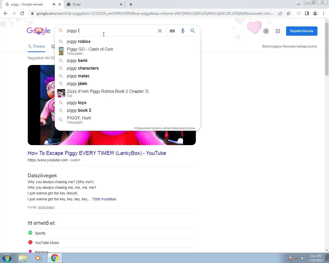Go back to previous page
Screen dimensions: 329x263
tap(6, 13)
